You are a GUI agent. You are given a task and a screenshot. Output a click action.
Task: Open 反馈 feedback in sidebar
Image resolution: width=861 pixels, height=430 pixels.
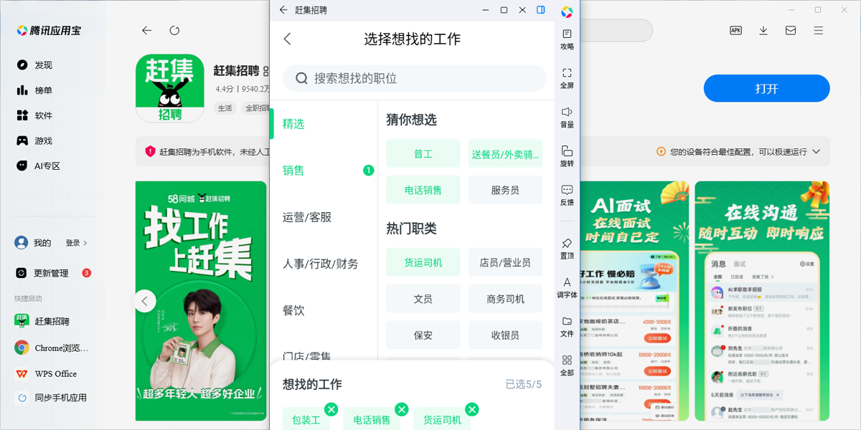(x=567, y=196)
